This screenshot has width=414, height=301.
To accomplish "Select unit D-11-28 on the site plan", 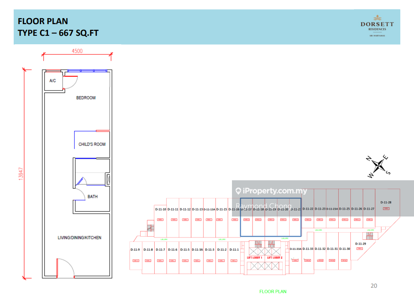I will [386, 203].
